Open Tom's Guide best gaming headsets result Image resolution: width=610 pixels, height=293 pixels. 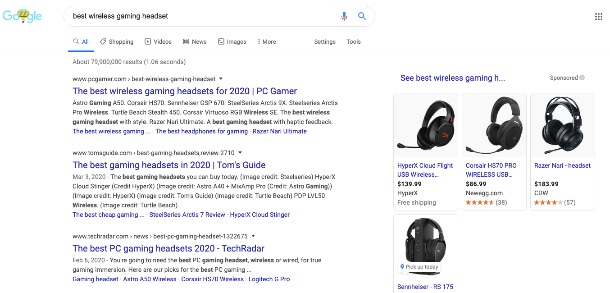click(169, 165)
